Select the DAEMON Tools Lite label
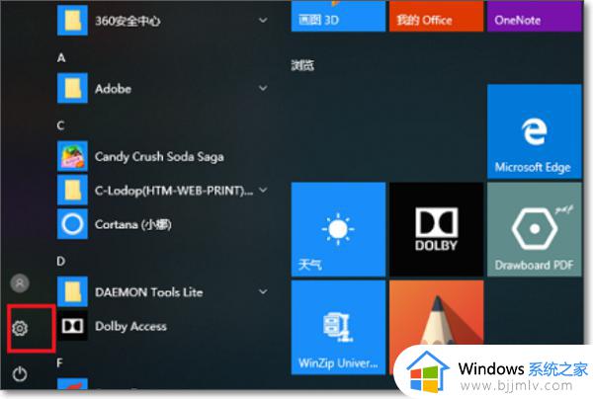The height and width of the screenshot is (399, 593). click(x=149, y=292)
